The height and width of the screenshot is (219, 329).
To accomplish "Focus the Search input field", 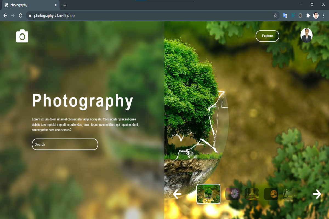I will (x=65, y=144).
